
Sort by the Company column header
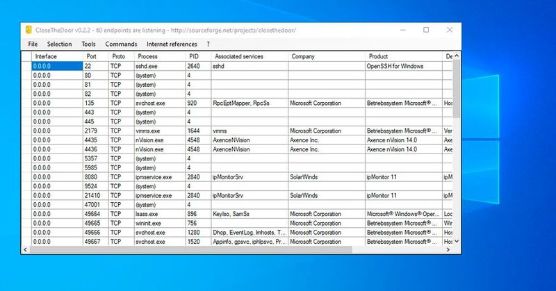tap(327, 56)
